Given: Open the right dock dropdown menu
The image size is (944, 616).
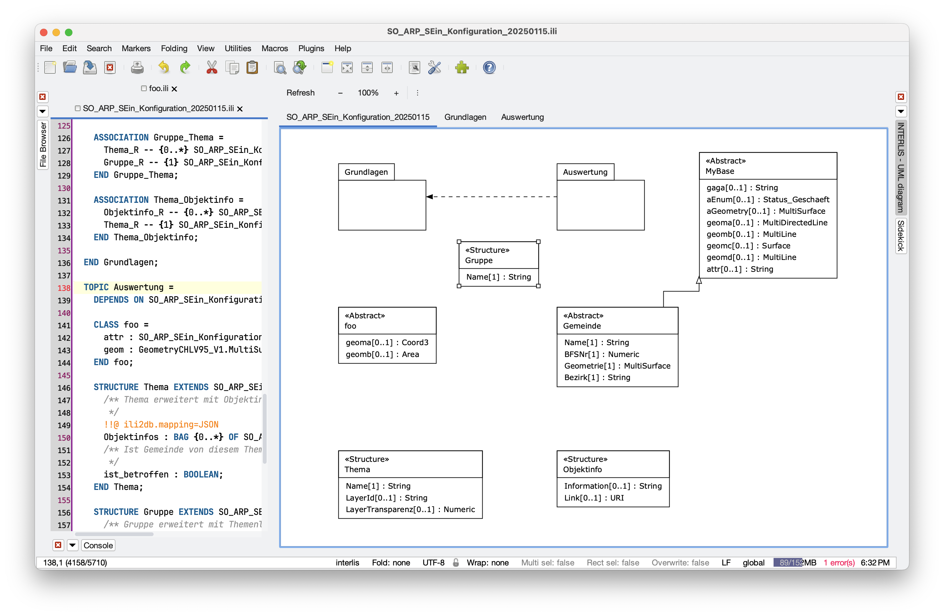Looking at the screenshot, I should tap(901, 111).
